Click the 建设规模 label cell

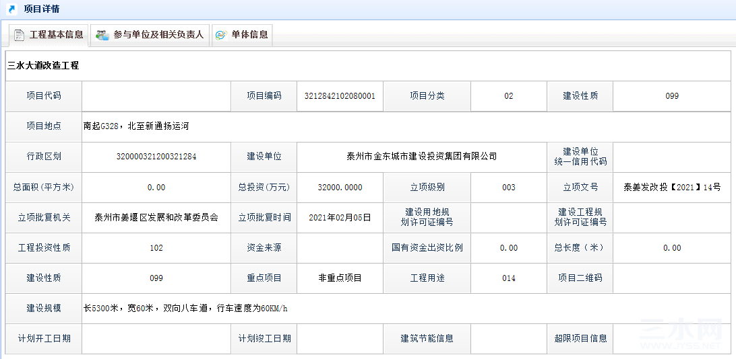[44, 309]
